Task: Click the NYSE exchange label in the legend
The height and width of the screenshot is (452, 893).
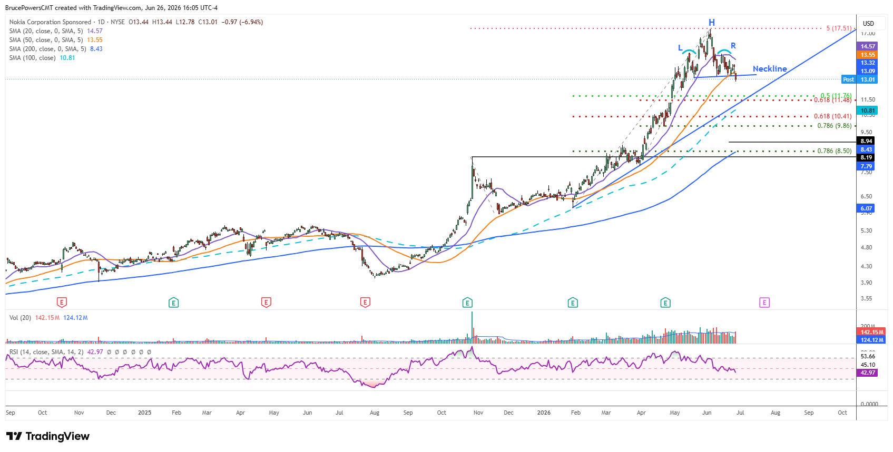Action: pyautogui.click(x=118, y=22)
